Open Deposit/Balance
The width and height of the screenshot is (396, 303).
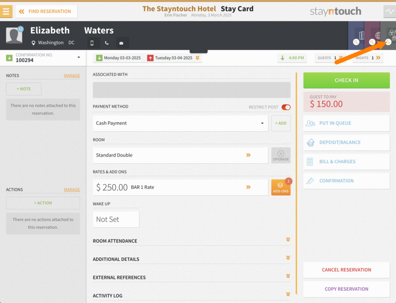[346, 142]
